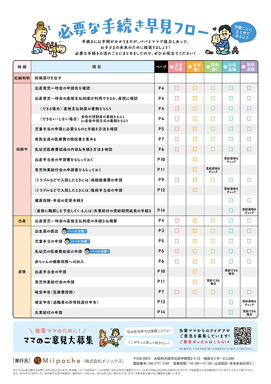
Task: Click the 時期 header cell
Action: point(22,67)
